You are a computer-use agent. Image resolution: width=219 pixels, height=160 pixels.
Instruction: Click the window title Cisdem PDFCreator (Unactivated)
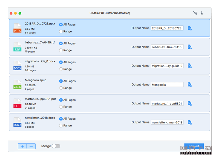[110, 13]
